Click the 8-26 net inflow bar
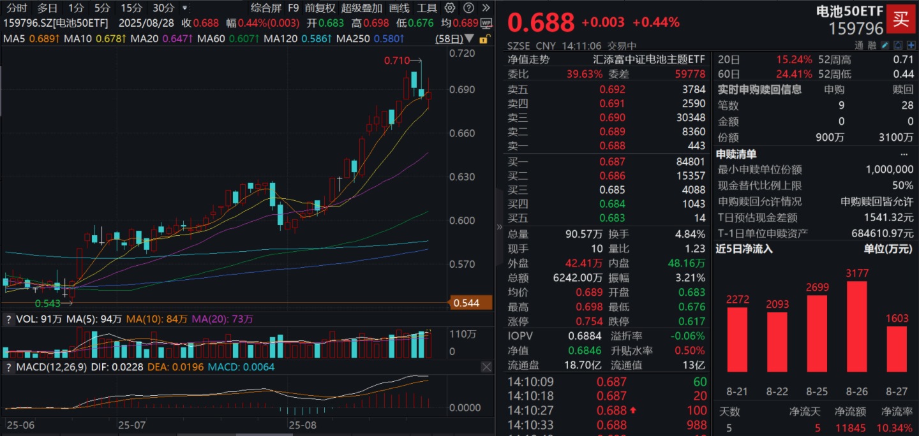This screenshot has width=919, height=436. (857, 326)
